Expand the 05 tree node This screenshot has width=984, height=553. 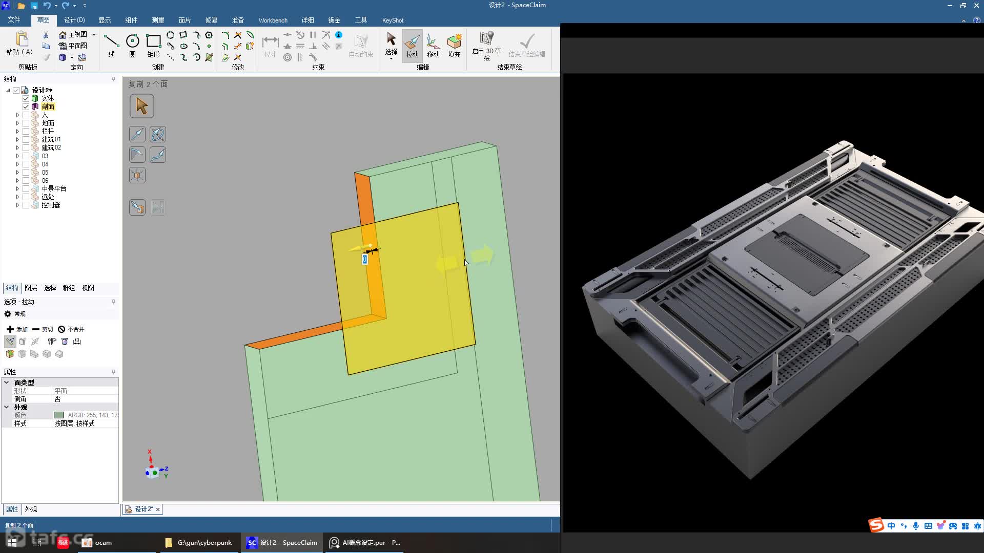[x=17, y=172]
